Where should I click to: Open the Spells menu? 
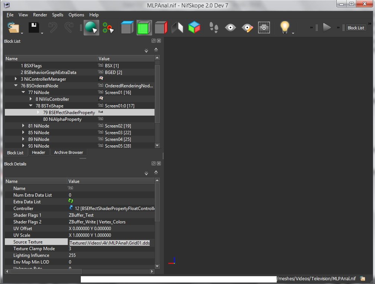tap(58, 15)
